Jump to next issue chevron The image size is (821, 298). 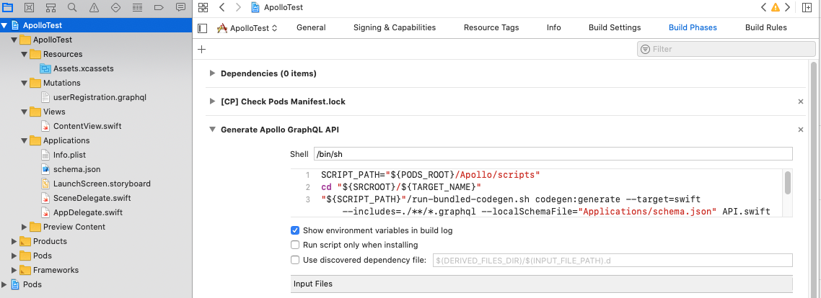coord(787,7)
